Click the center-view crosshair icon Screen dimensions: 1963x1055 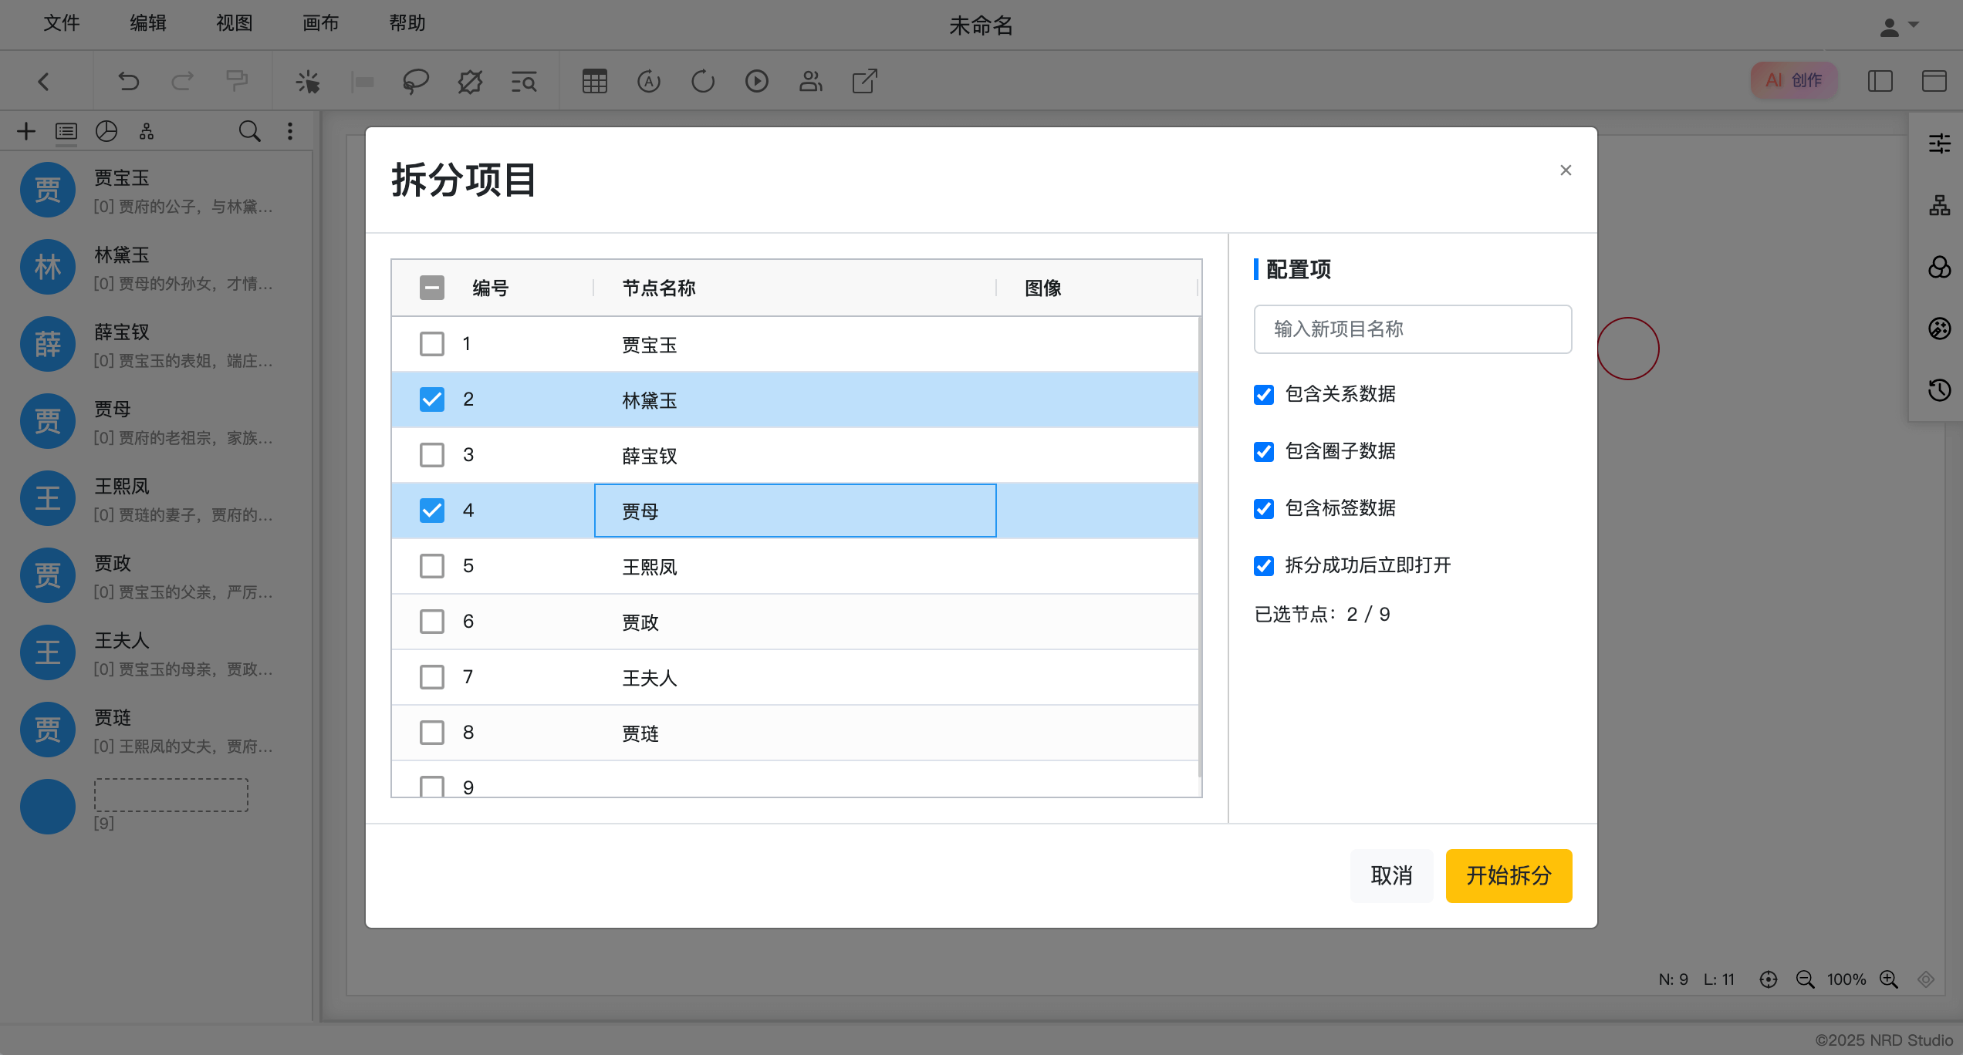[x=1769, y=979]
